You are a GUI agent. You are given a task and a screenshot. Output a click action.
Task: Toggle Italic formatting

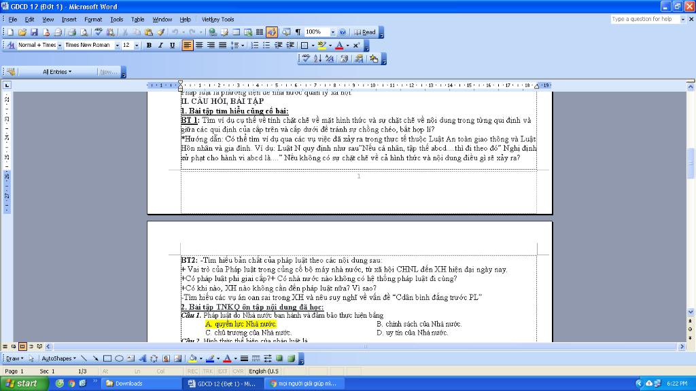(160, 45)
